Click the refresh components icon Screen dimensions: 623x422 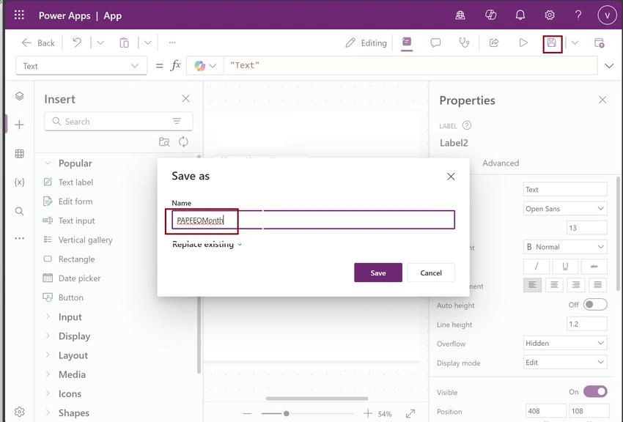coord(183,141)
